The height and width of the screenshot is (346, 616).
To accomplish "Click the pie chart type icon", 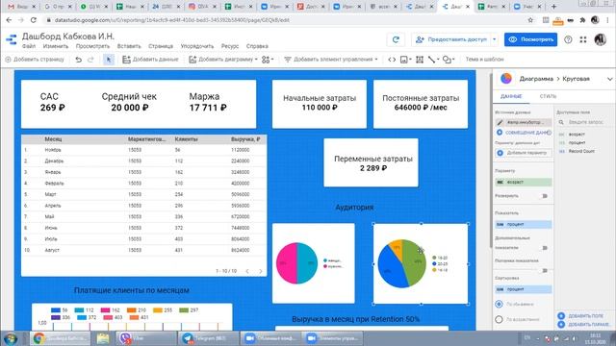I will coord(506,79).
